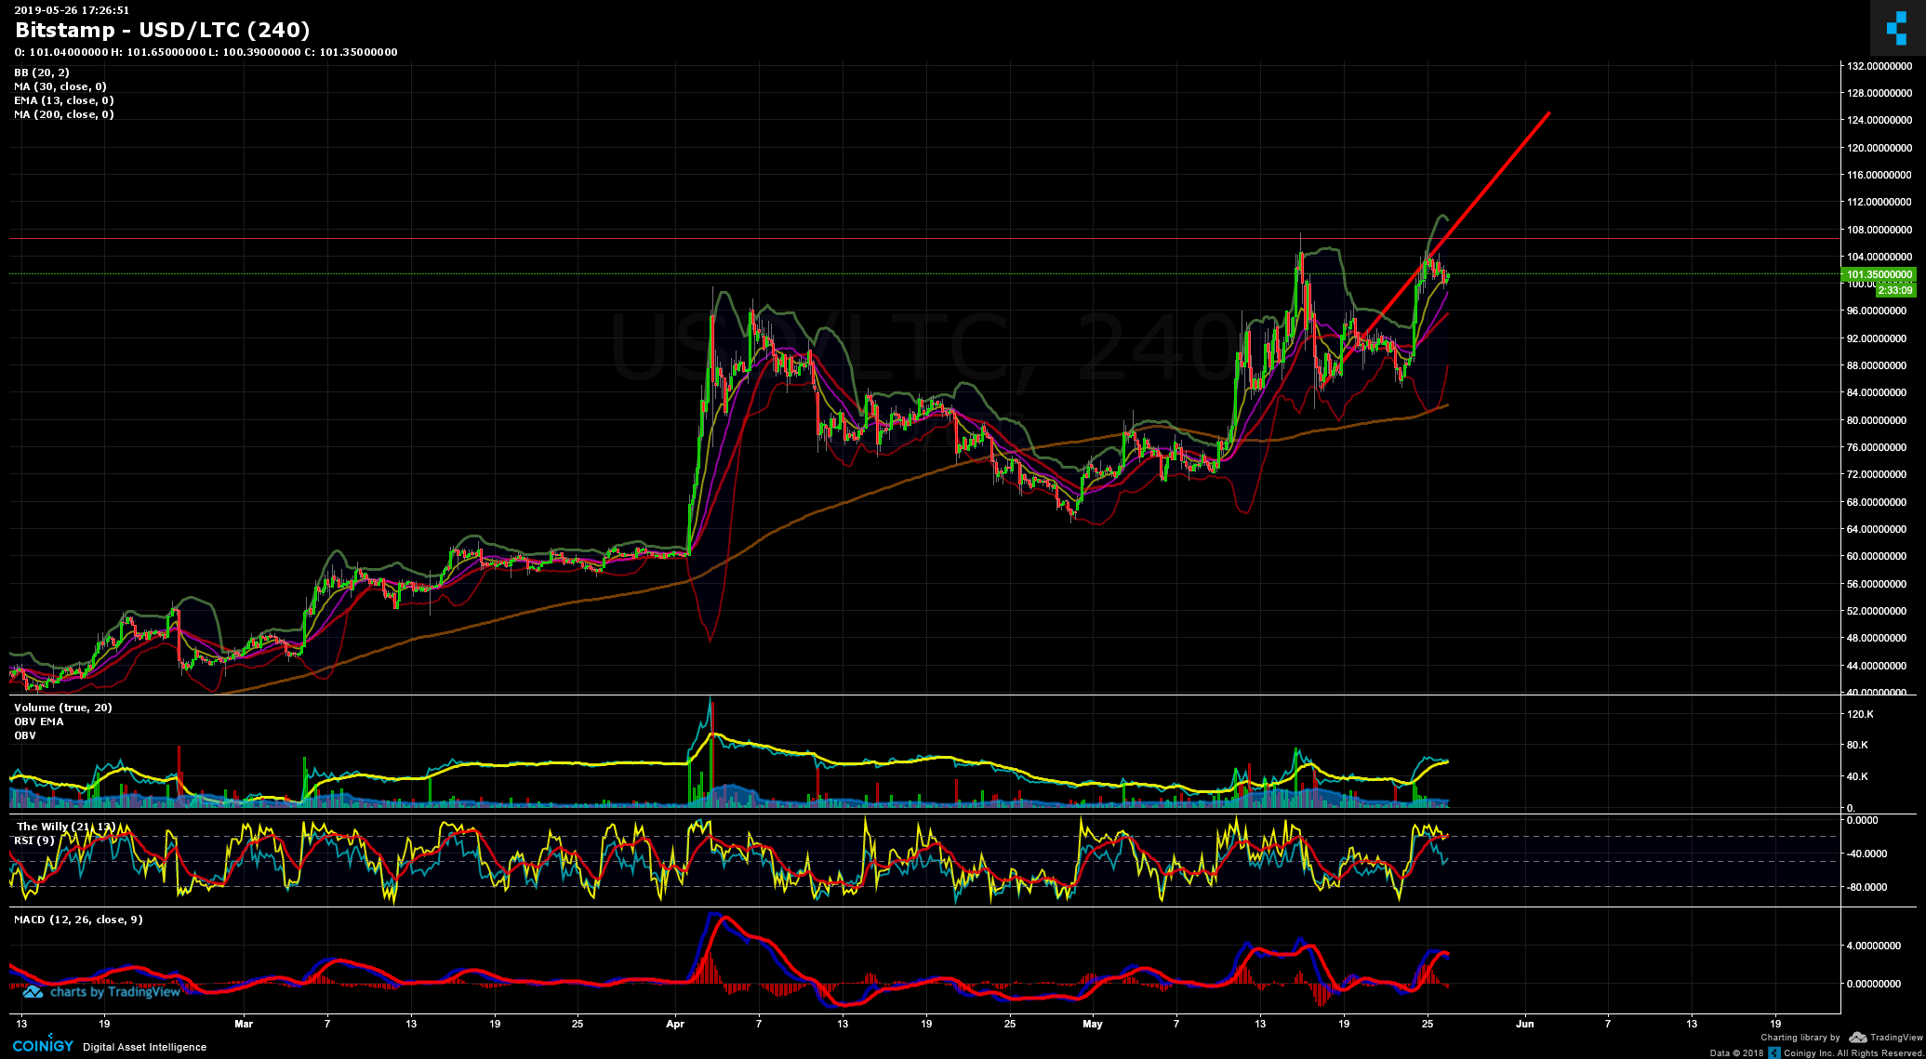This screenshot has height=1059, width=1926.
Task: Click the 'Coinigy Inc. All Rights Reserved' text
Action: (x=1853, y=1052)
